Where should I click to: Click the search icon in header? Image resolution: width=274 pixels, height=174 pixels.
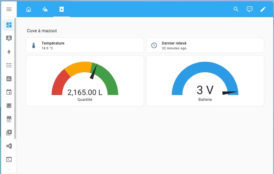(x=236, y=9)
